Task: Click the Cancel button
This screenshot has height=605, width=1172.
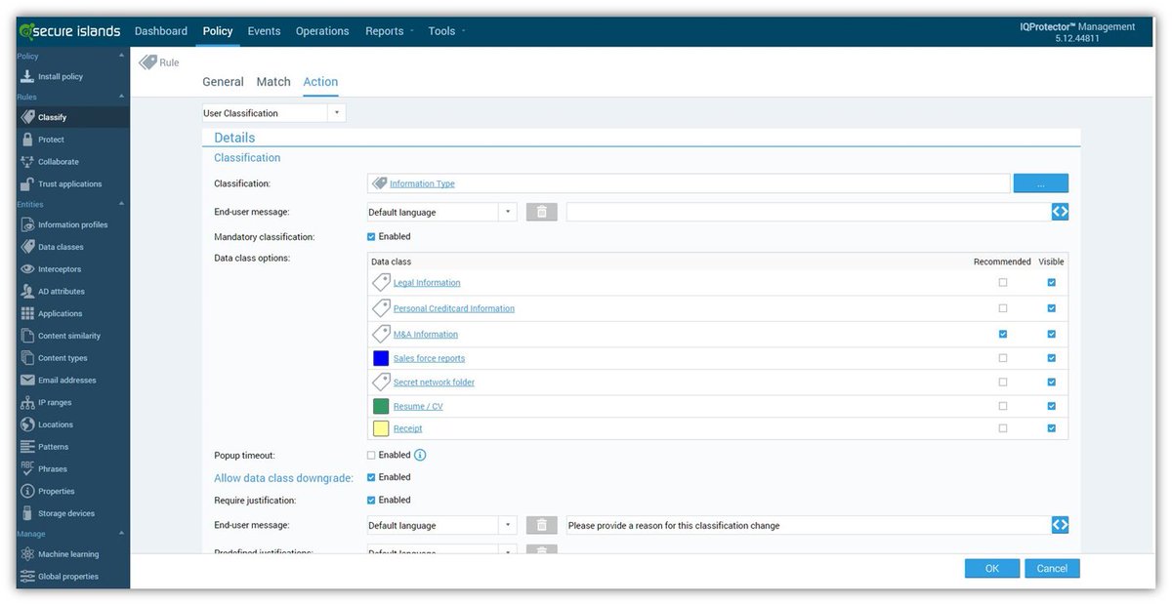Action: click(x=1052, y=568)
